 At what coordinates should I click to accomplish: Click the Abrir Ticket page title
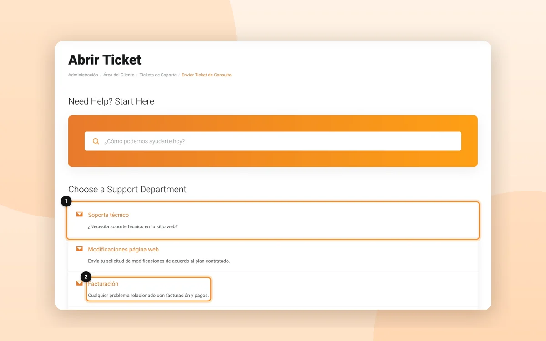(105, 60)
